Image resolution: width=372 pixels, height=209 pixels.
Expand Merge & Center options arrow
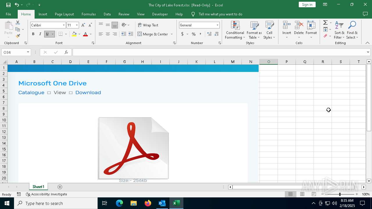coord(172,34)
